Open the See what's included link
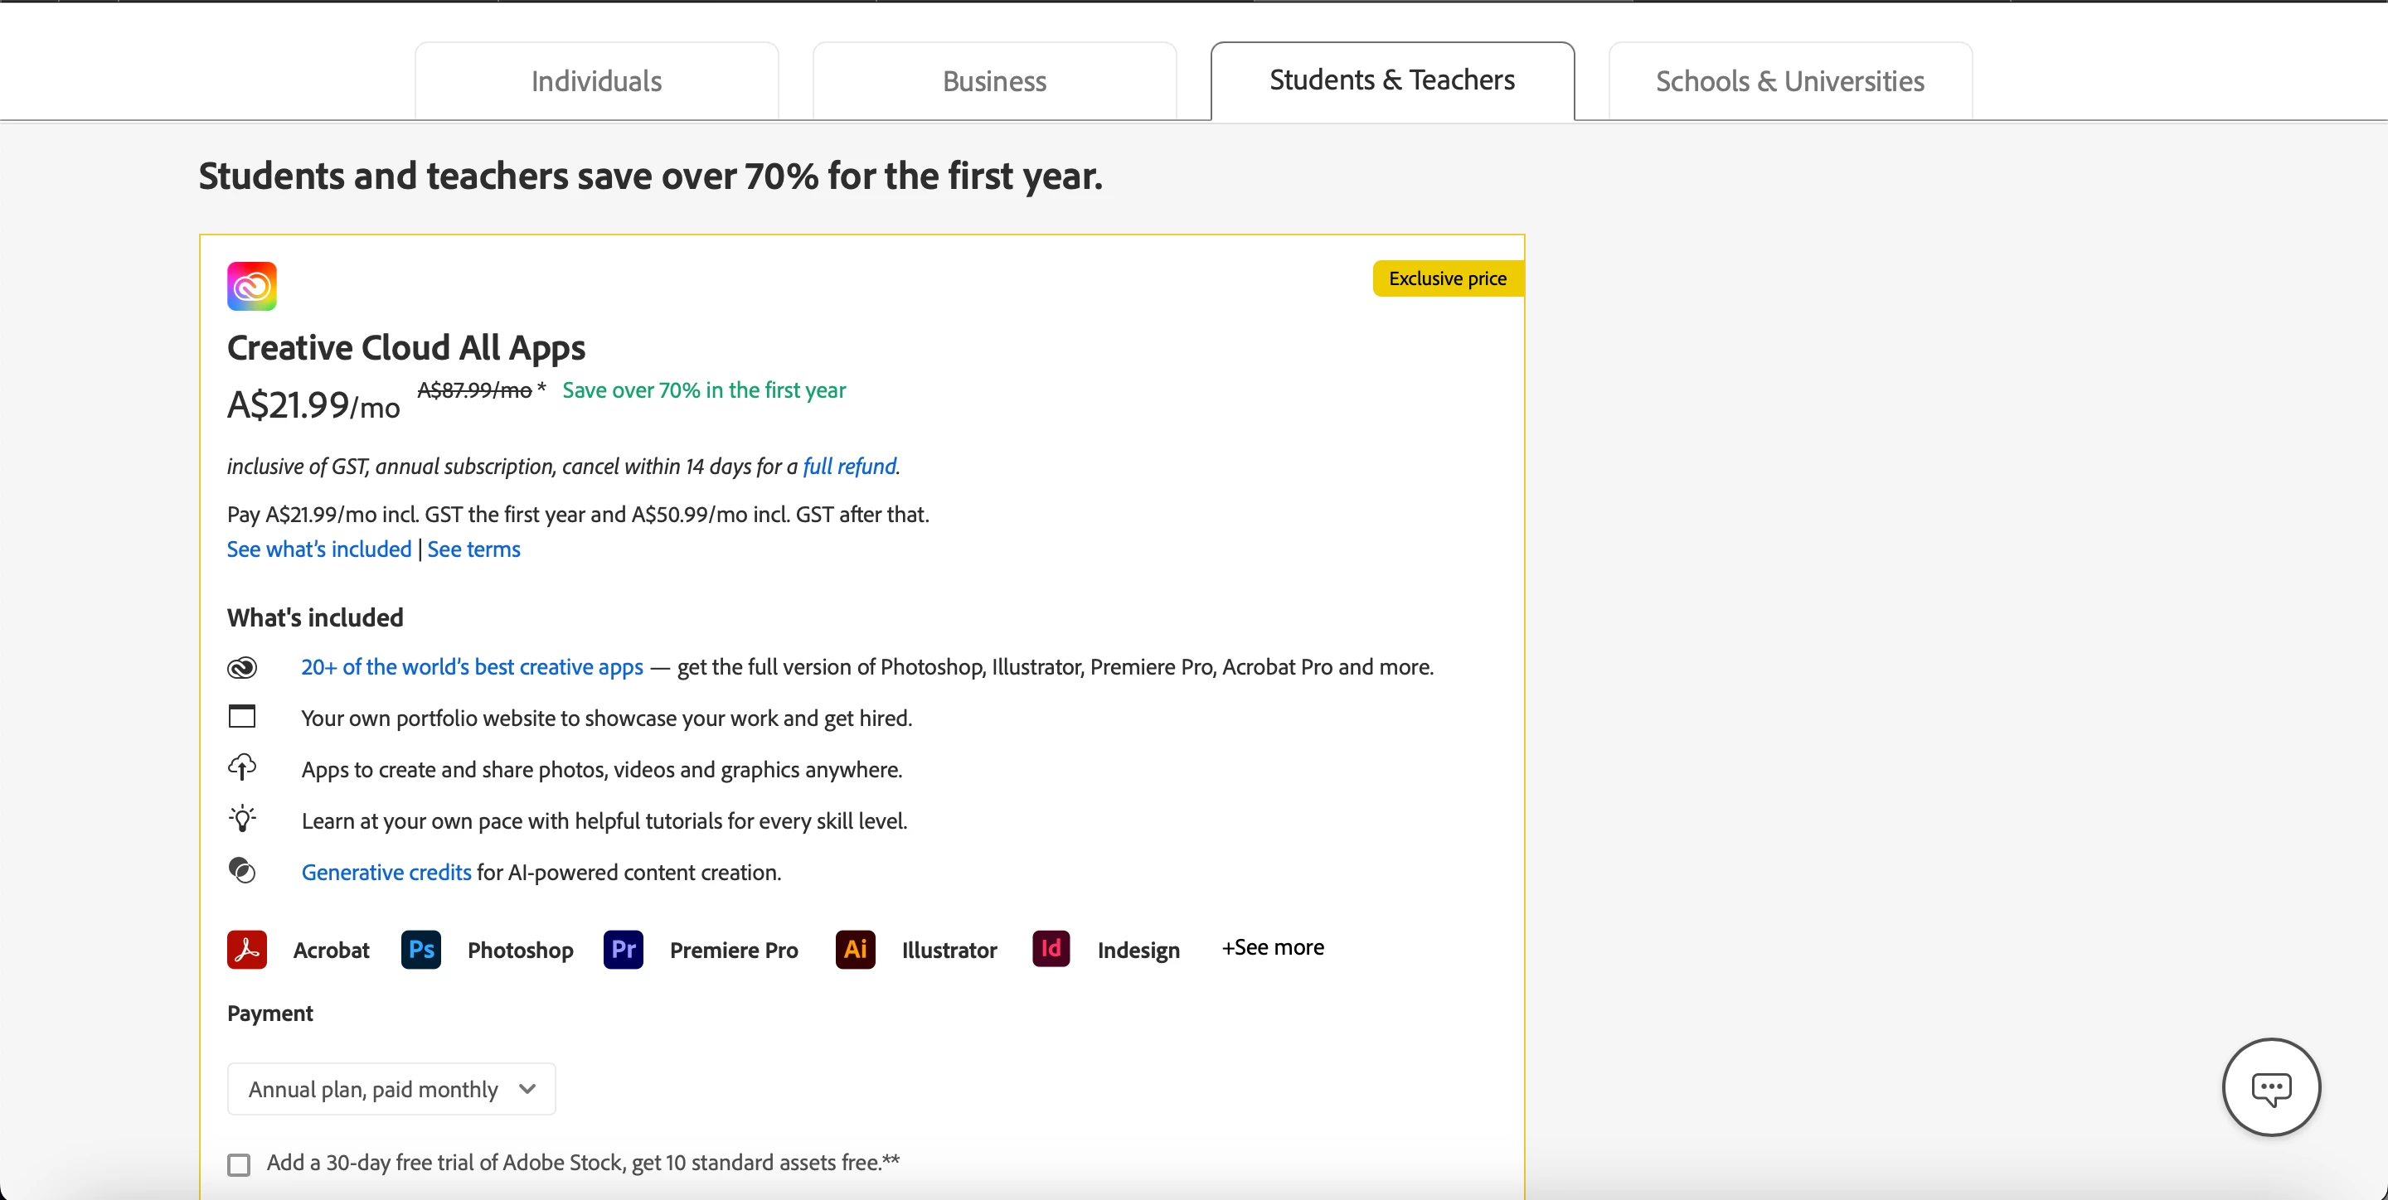Screen dimensions: 2388x1200 pos(319,549)
